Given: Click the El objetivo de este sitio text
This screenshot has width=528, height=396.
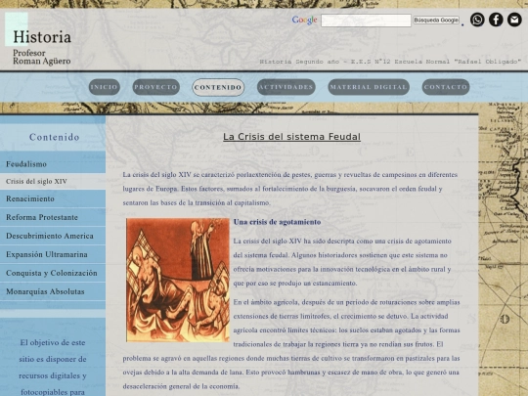Looking at the screenshot, I should click(x=53, y=367).
